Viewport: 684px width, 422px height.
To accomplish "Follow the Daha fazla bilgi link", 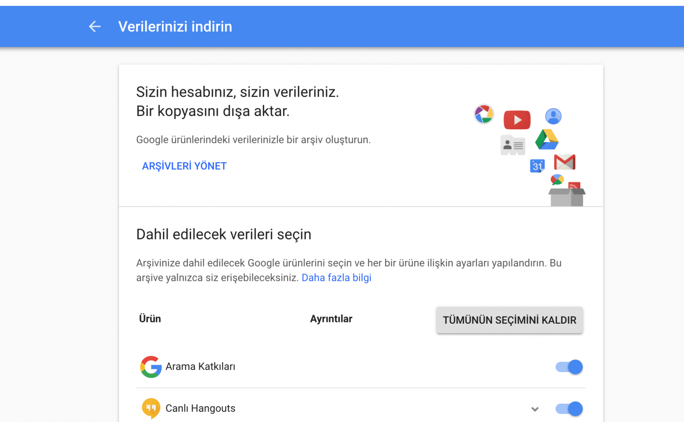I will 336,277.
